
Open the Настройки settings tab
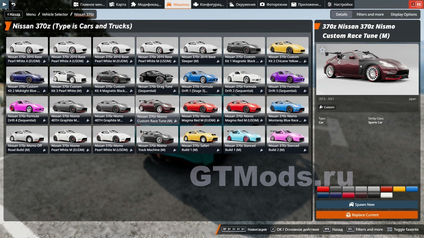[x=340, y=5]
